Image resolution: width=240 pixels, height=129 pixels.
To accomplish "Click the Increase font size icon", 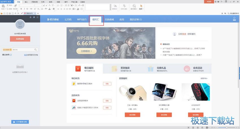I will [44, 6].
